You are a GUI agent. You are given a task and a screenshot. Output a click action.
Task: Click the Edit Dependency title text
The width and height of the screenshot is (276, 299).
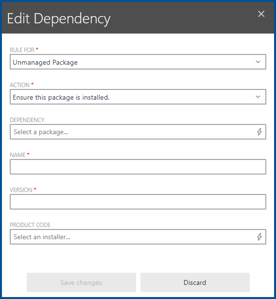tap(59, 18)
